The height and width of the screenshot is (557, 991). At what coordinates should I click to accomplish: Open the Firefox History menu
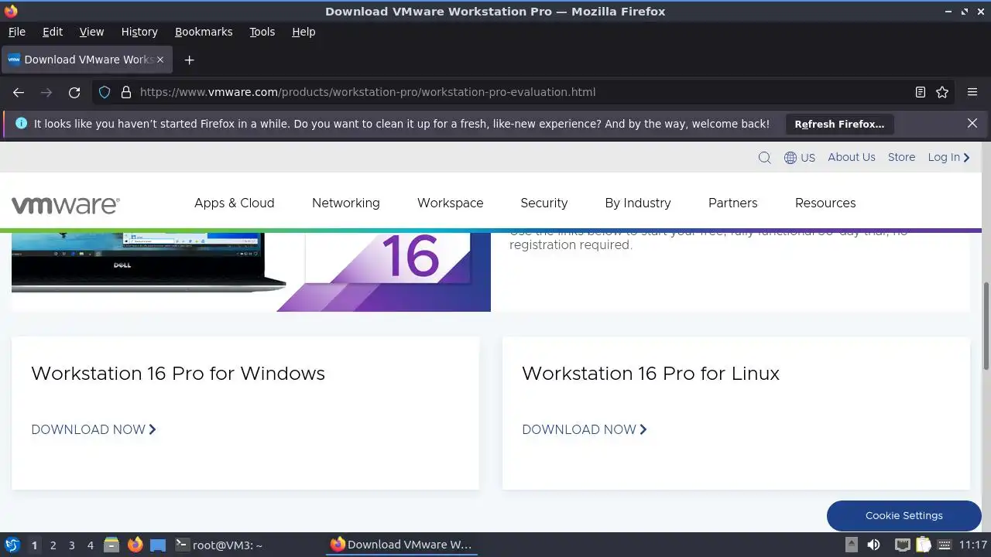click(x=139, y=32)
